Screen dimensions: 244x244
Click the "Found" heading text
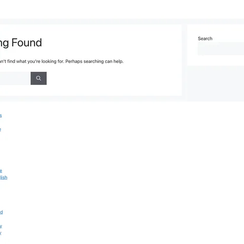click(27, 42)
